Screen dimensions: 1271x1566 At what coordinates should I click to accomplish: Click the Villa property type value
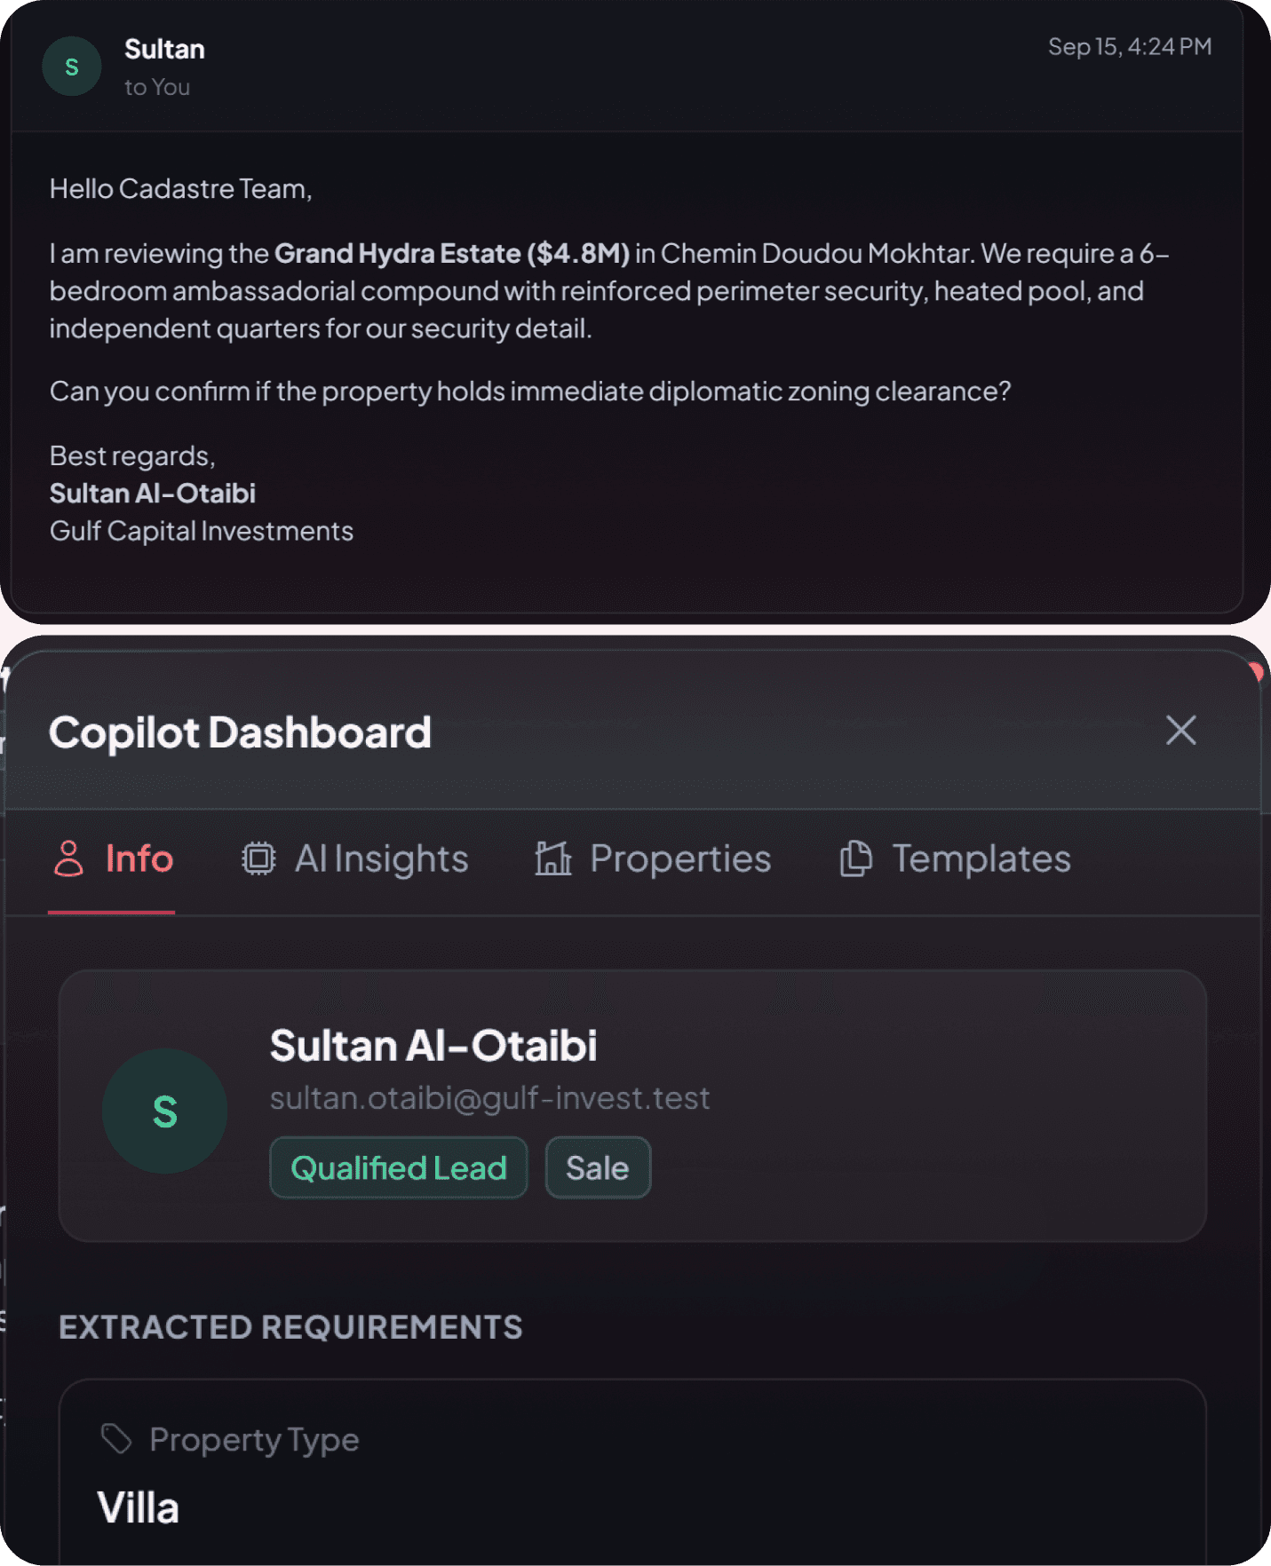tap(138, 1507)
